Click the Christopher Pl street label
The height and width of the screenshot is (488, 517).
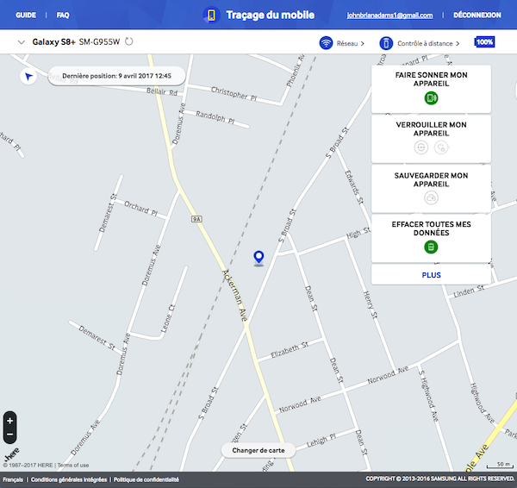click(x=234, y=93)
